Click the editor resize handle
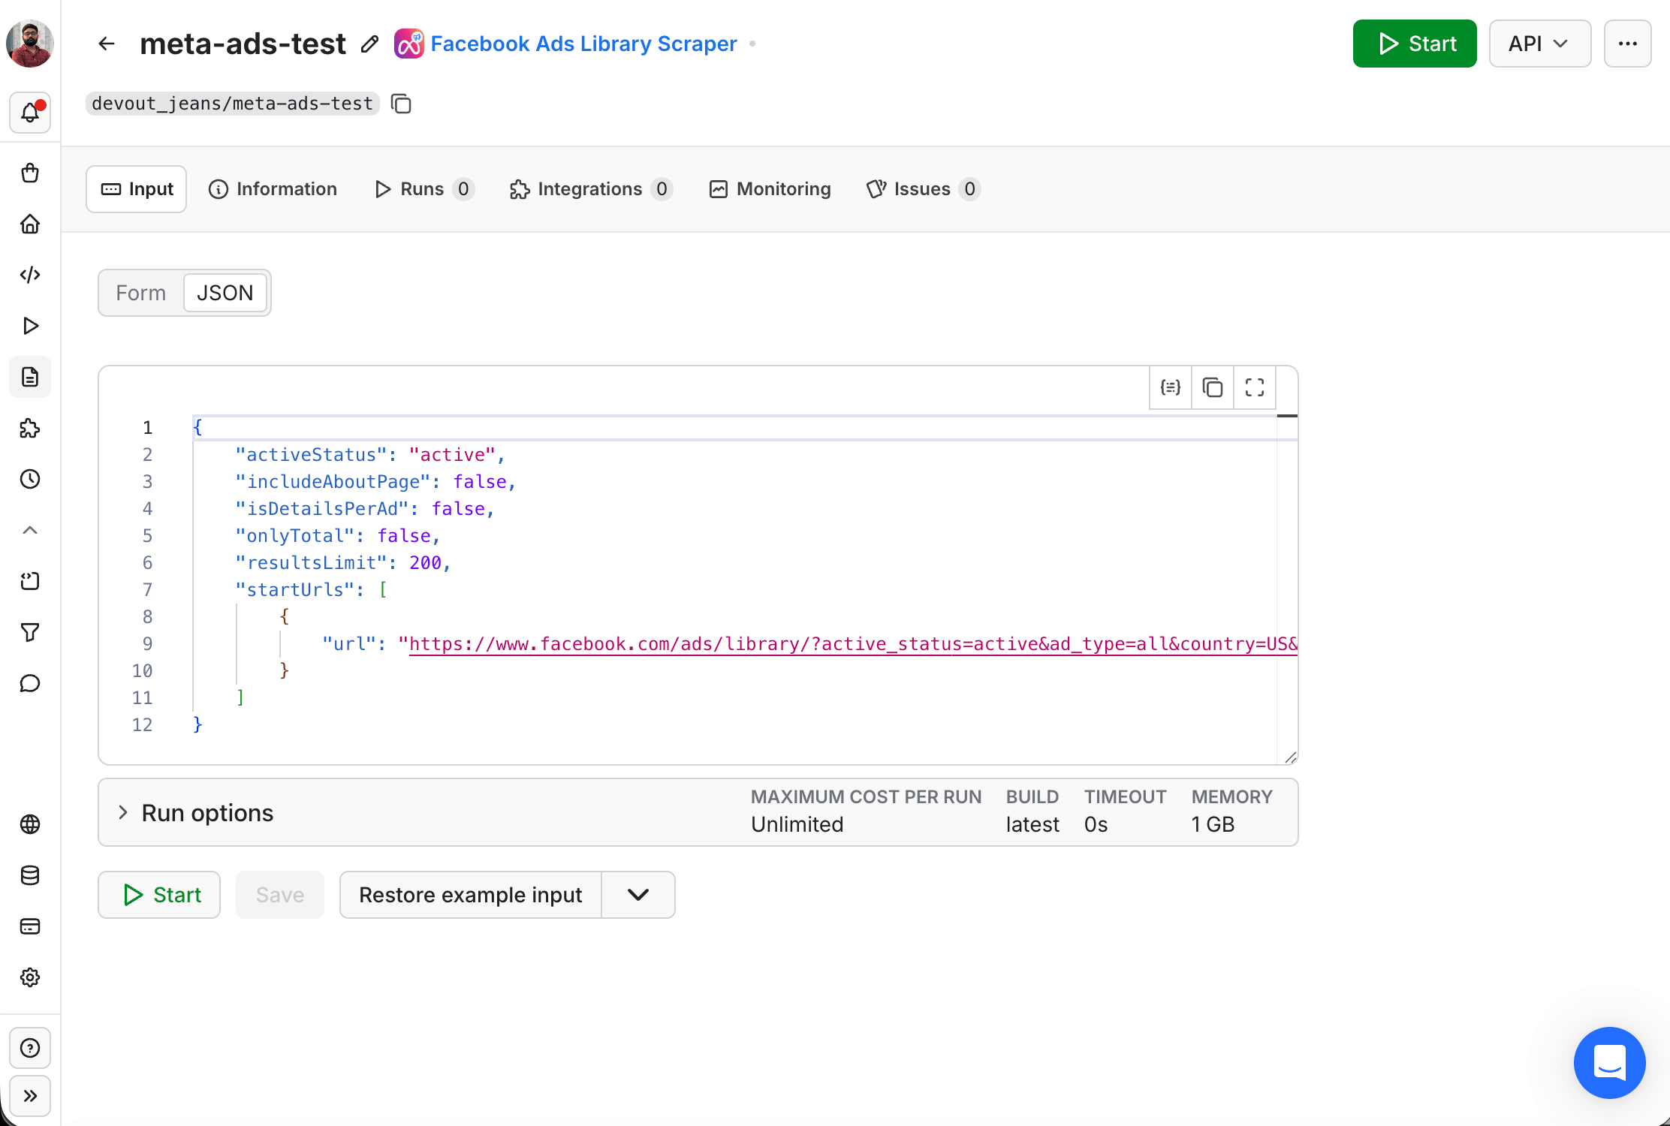This screenshot has width=1670, height=1126. 1290,757
